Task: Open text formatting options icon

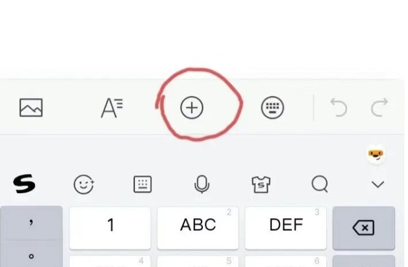Action: [112, 108]
